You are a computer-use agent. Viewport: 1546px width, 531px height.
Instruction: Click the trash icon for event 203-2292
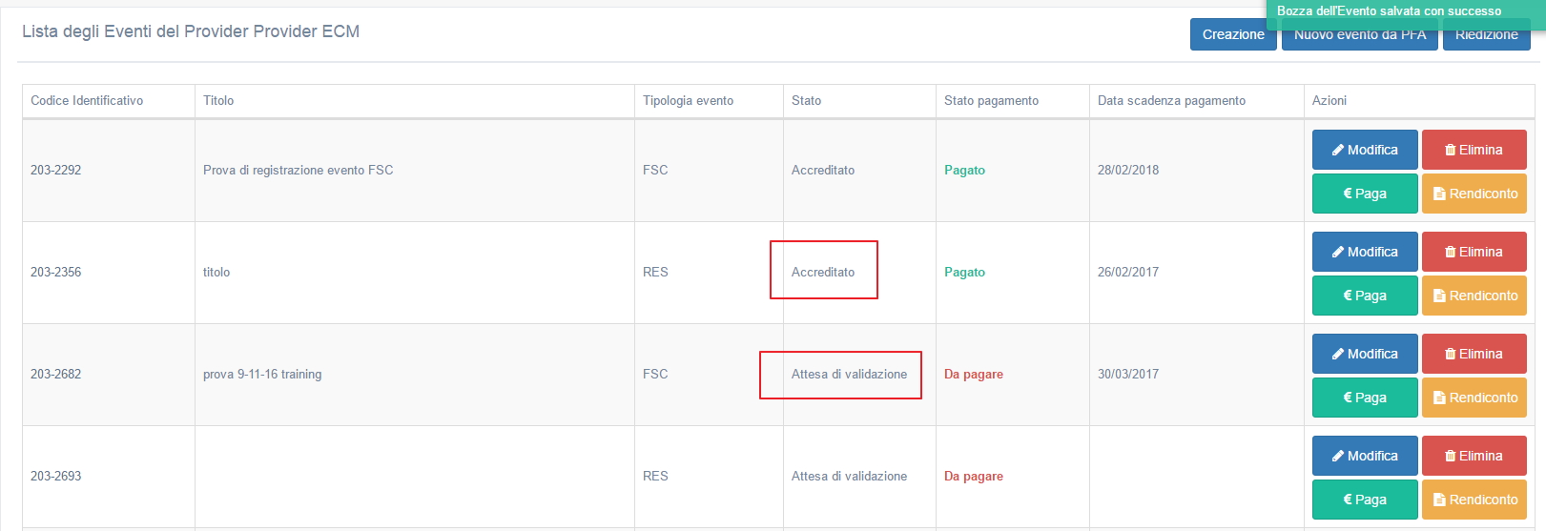(1451, 150)
